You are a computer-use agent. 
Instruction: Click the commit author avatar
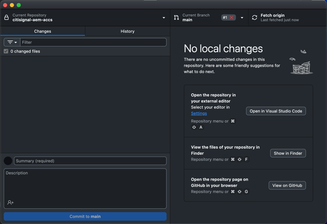[x=8, y=161]
